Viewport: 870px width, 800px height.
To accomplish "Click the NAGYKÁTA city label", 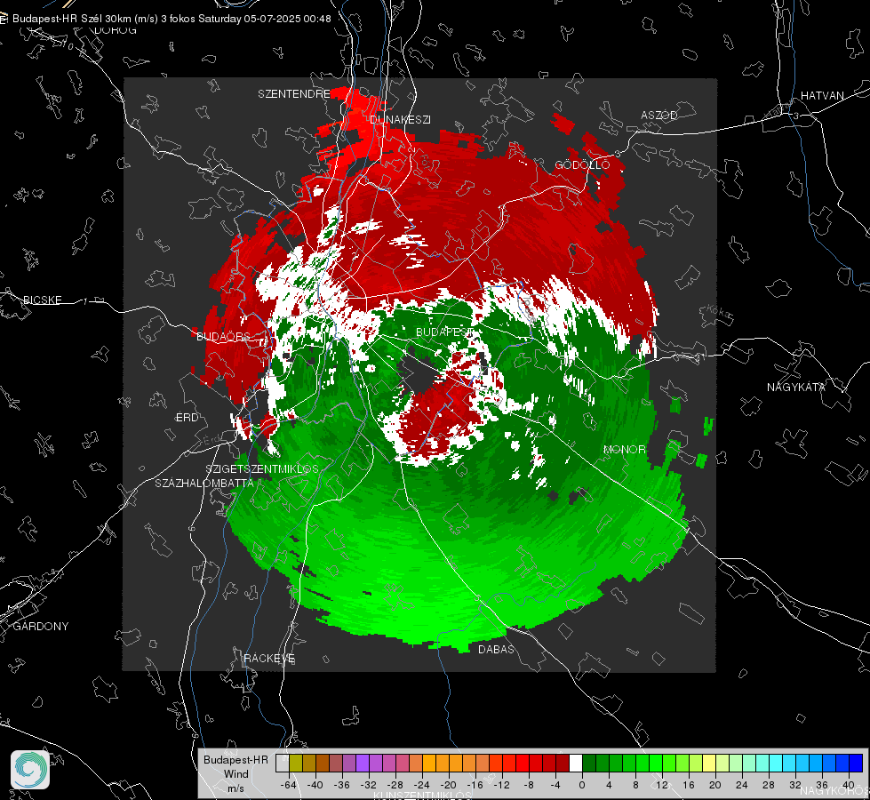I will pyautogui.click(x=795, y=387).
